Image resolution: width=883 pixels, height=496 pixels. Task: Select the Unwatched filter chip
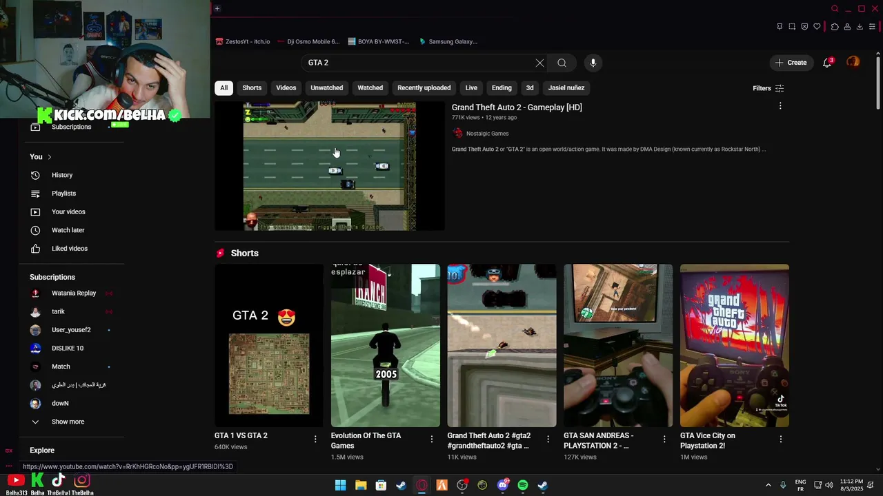tap(327, 87)
